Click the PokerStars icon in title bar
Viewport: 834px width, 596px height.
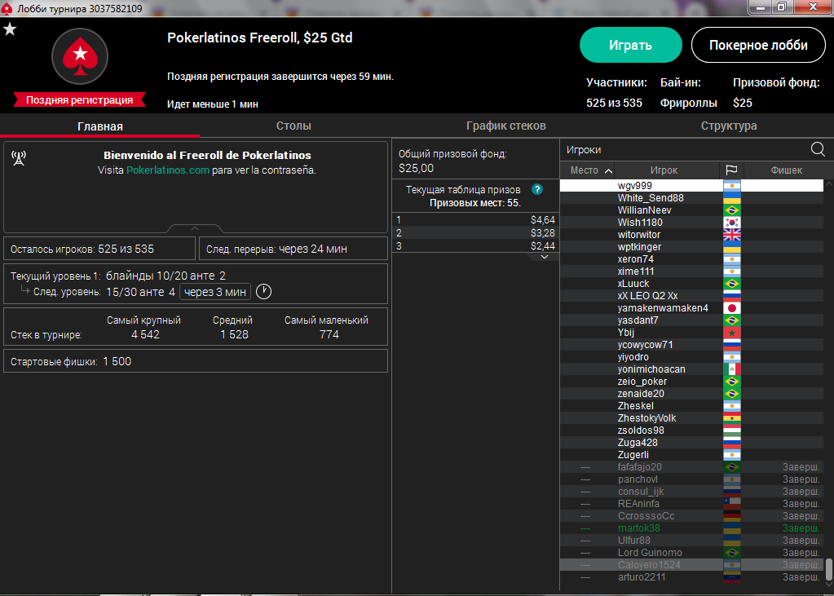click(7, 8)
